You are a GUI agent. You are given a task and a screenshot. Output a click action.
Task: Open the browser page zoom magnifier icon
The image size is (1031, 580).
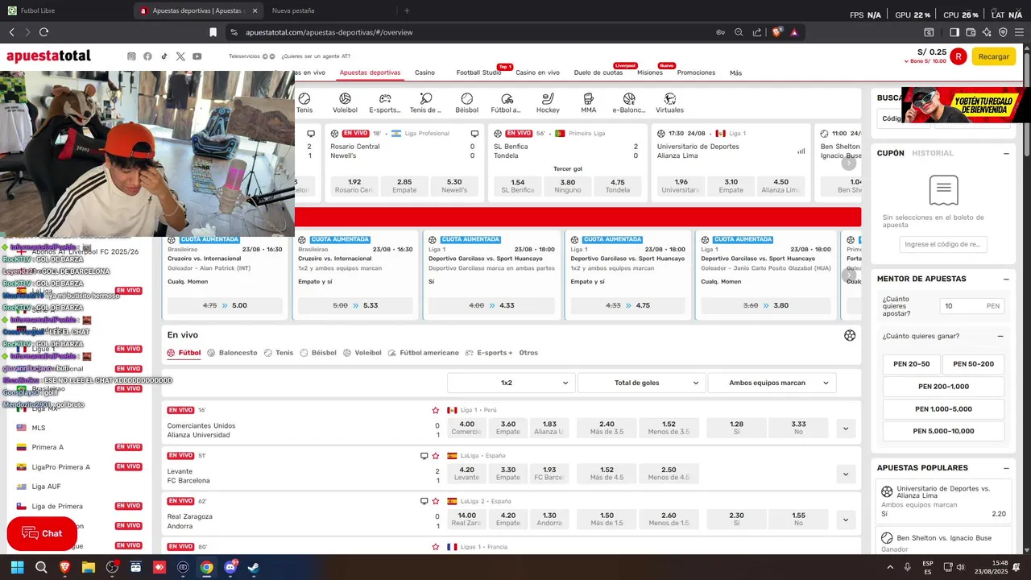coord(739,32)
